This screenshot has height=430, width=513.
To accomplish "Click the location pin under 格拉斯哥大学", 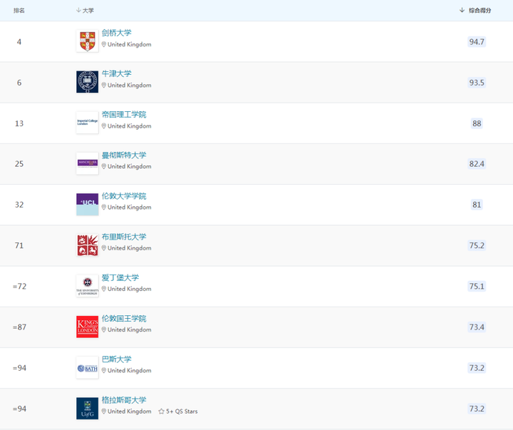I will click(x=104, y=411).
